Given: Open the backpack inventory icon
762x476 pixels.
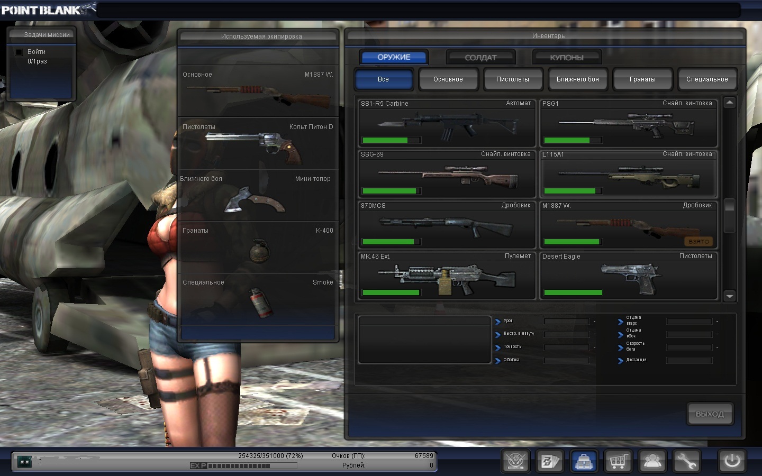Looking at the screenshot, I should click(584, 462).
